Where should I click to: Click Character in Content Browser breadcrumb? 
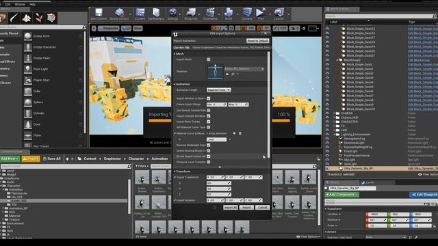[136, 159]
